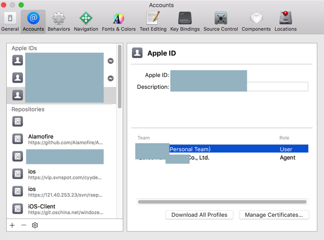This screenshot has width=324, height=240.
Task: Click the team list horizontal scrollbar
Action: coord(222,202)
